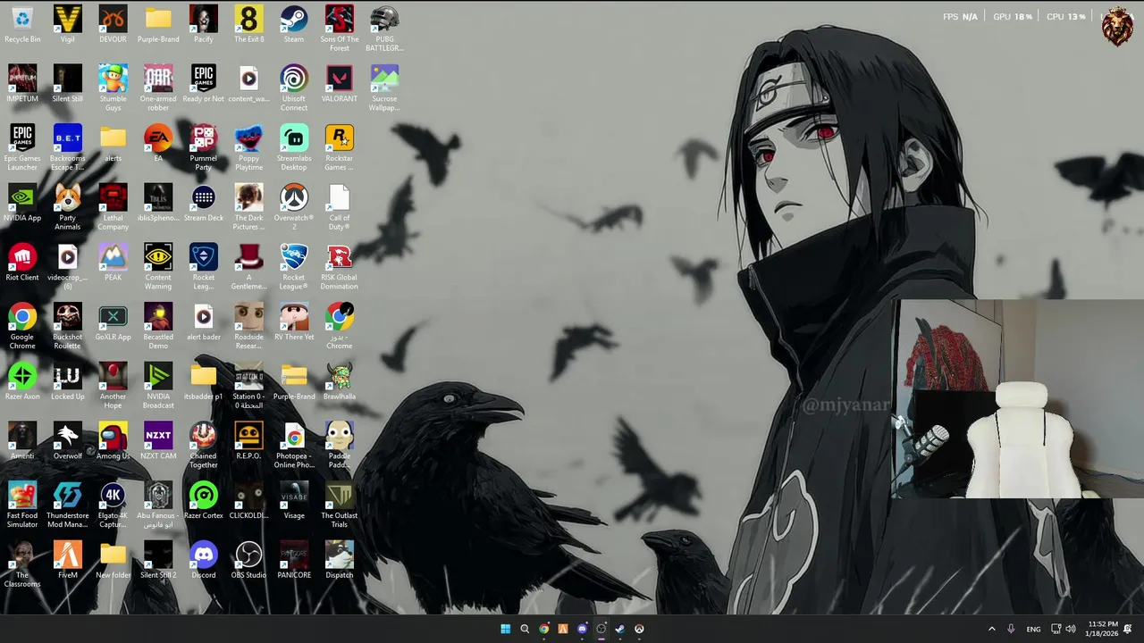The width and height of the screenshot is (1144, 643).
Task: Launch the EA app shortcut
Action: point(158,144)
